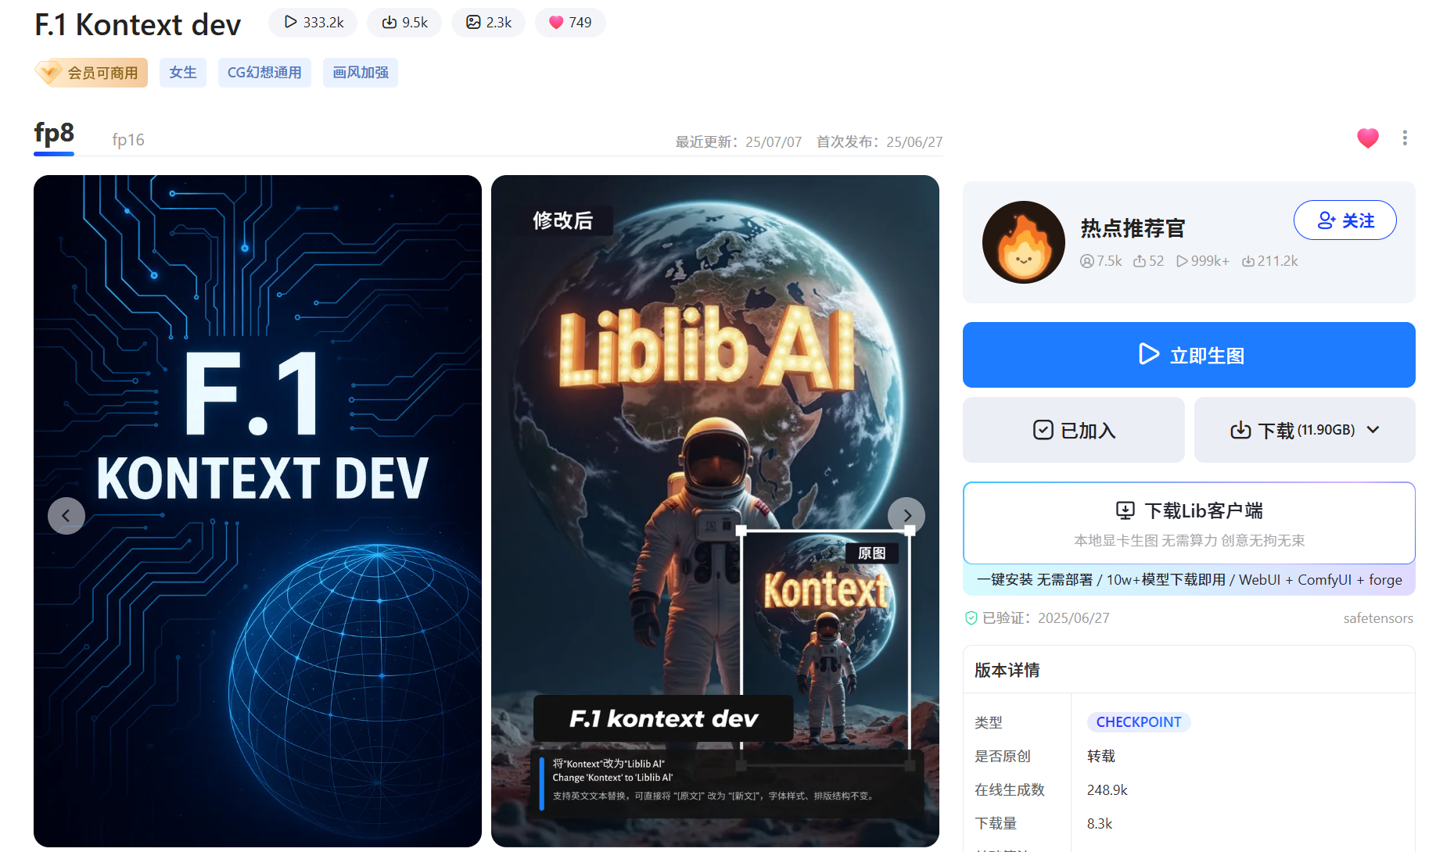
Task: Click the 已验证 shield verification icon
Action: point(971,618)
